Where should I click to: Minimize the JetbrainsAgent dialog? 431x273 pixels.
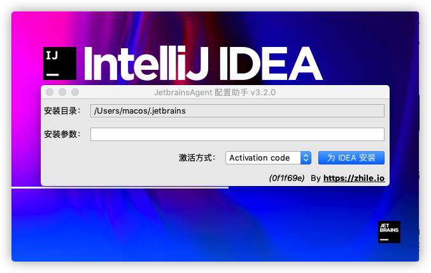[x=62, y=93]
